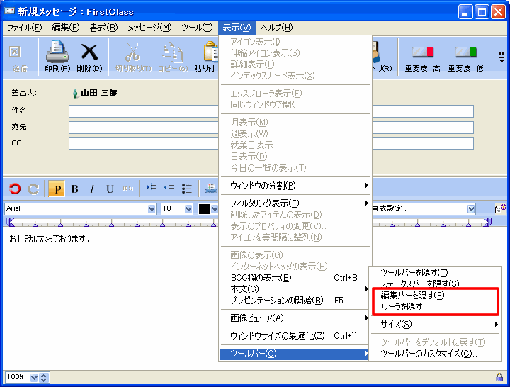Toggle underline text formatting

110,189
